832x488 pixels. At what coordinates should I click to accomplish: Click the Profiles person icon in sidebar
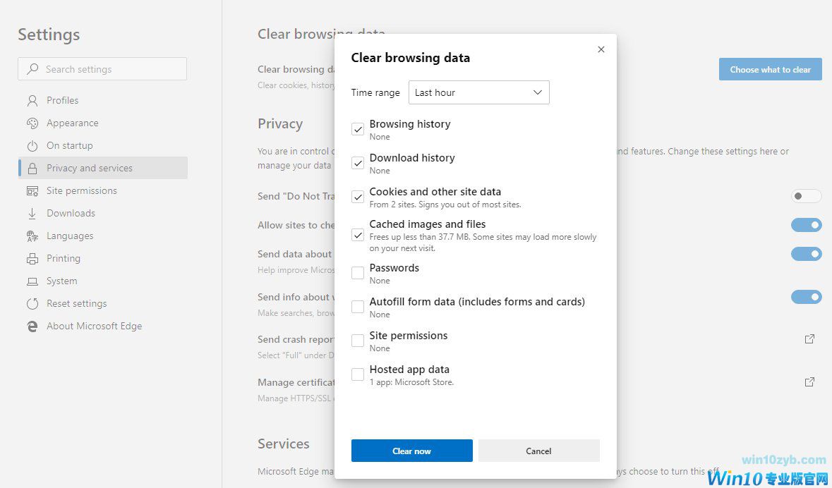coord(32,100)
